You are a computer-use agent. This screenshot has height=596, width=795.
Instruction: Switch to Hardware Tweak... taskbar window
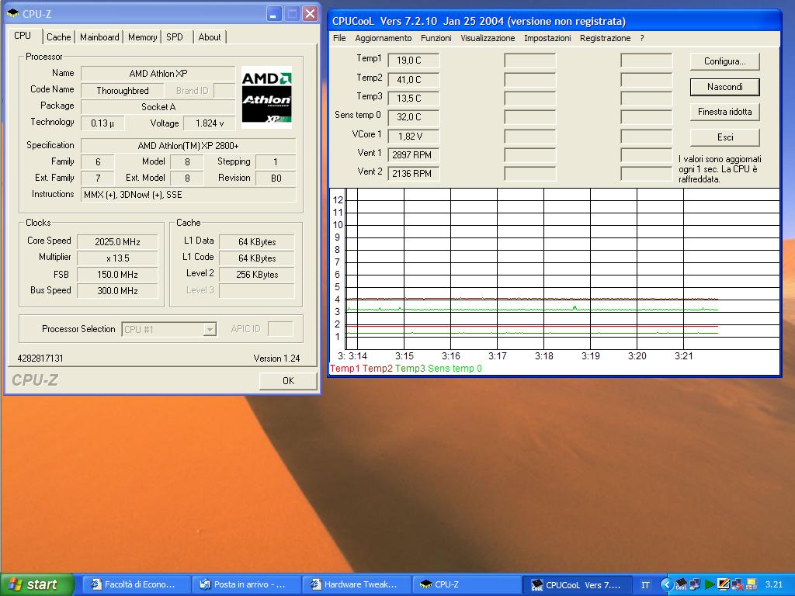coord(357,585)
